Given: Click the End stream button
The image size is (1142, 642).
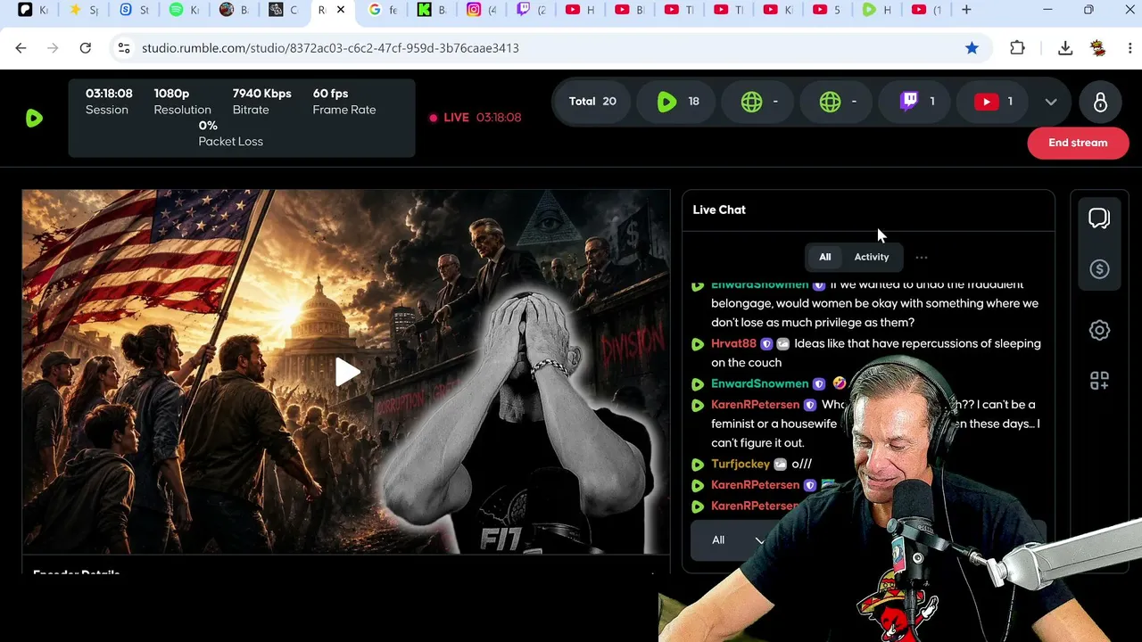Looking at the screenshot, I should point(1078,143).
